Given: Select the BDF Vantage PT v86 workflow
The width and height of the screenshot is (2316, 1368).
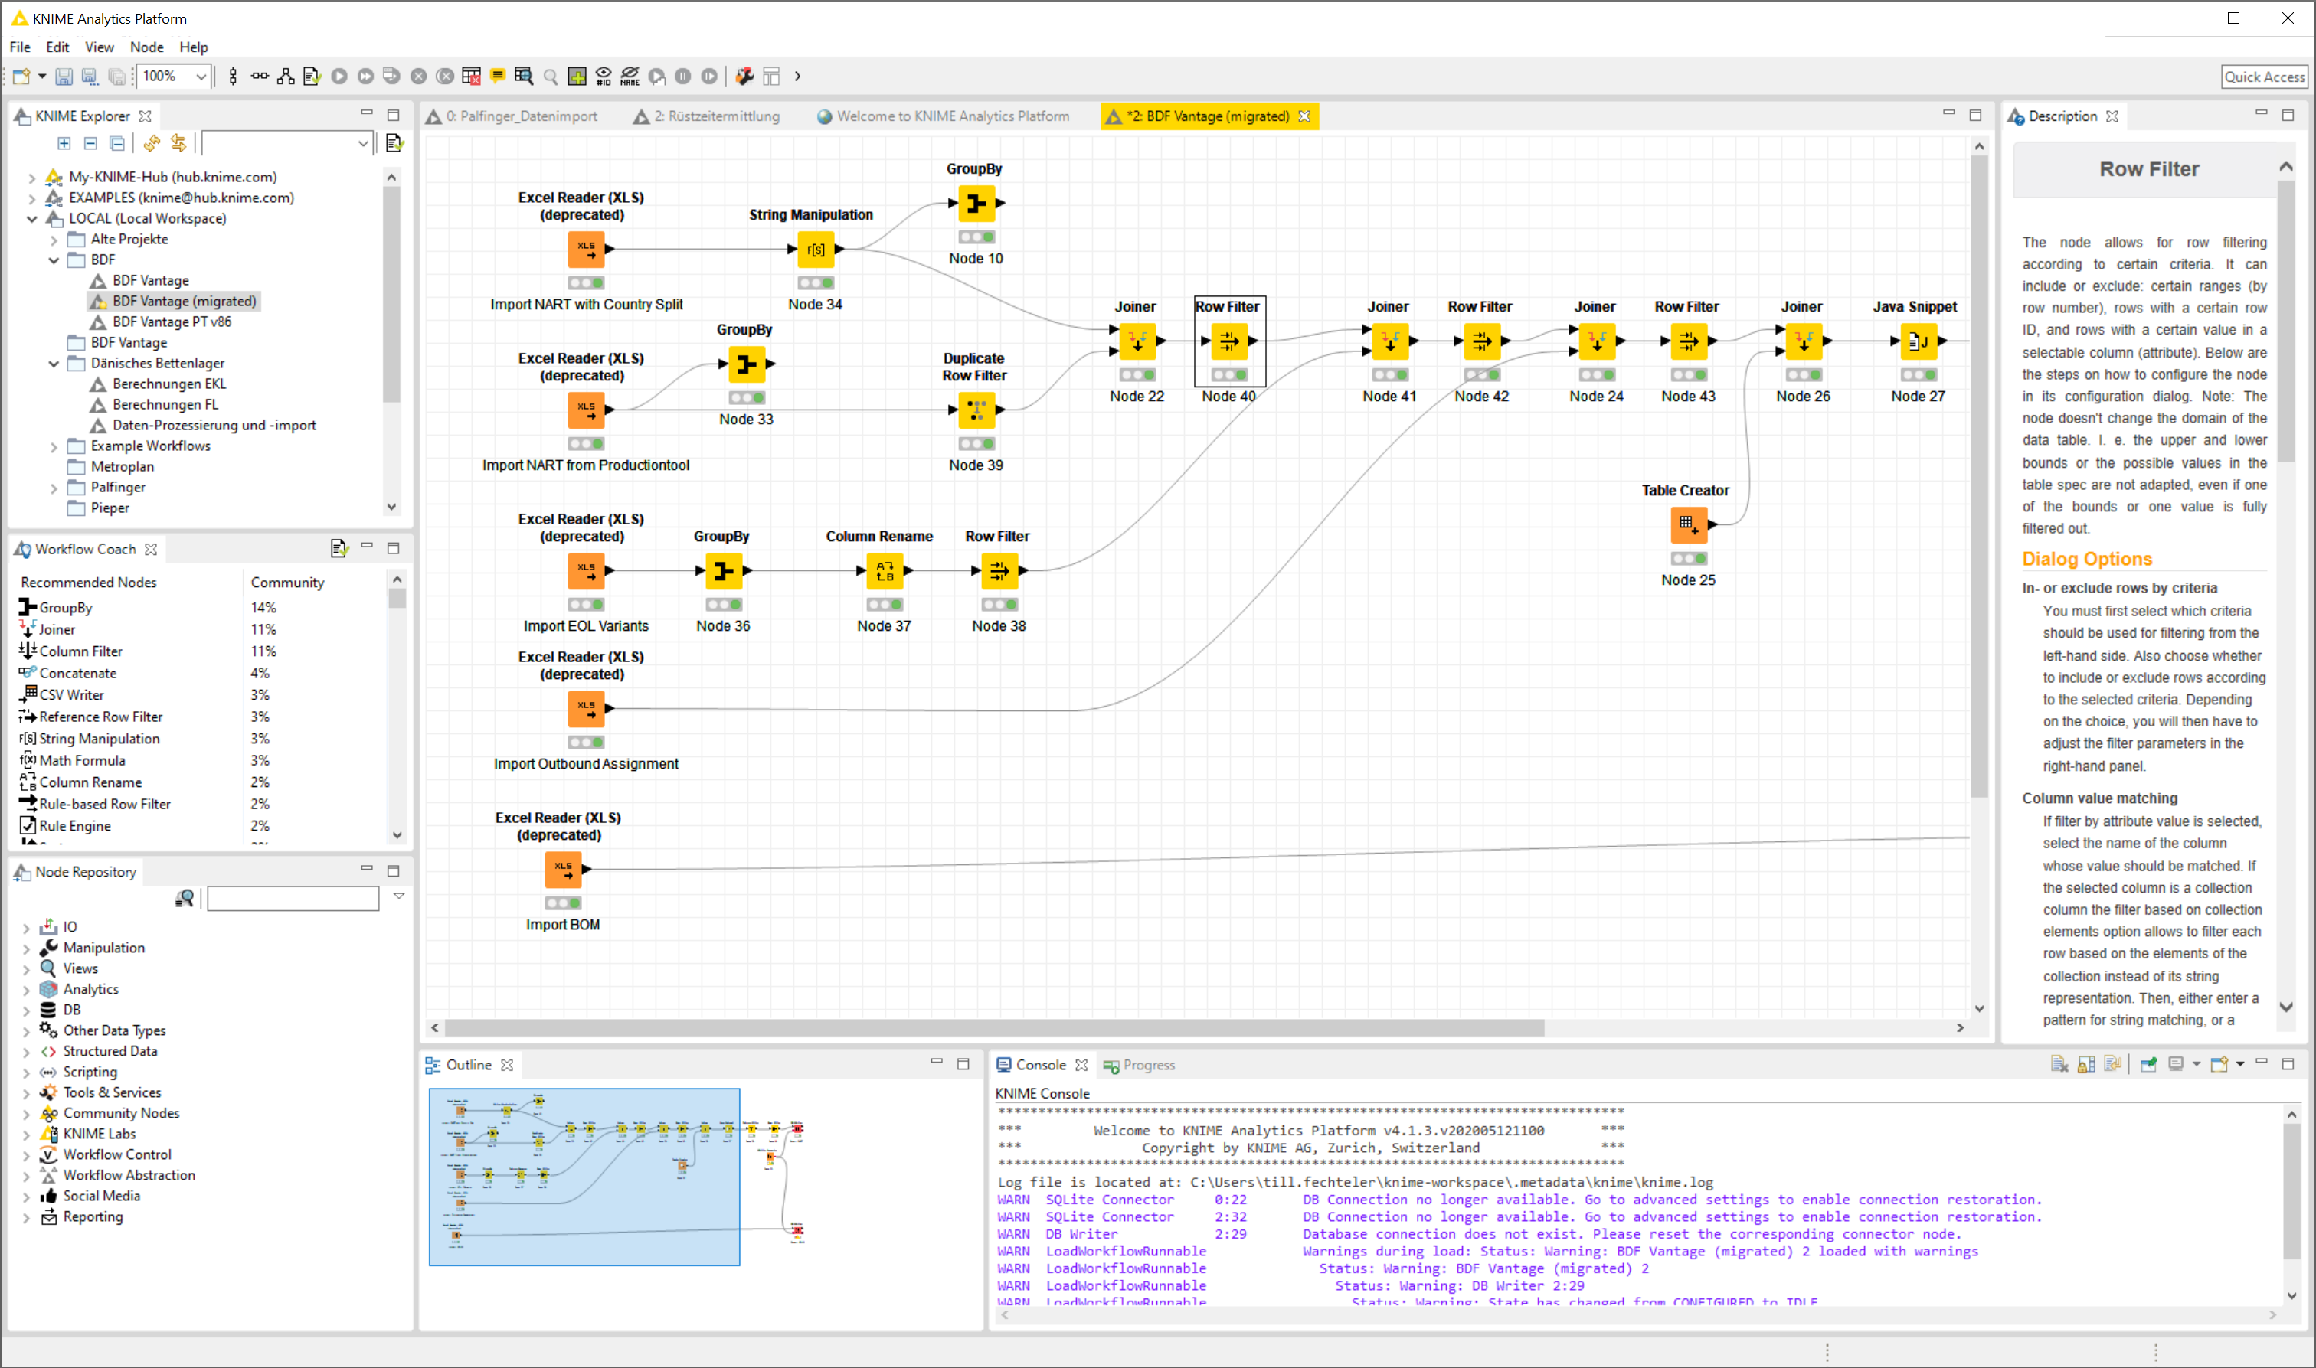Looking at the screenshot, I should 172,322.
